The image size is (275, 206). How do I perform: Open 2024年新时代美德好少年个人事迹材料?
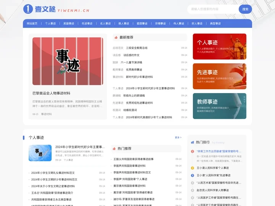(x=149, y=117)
